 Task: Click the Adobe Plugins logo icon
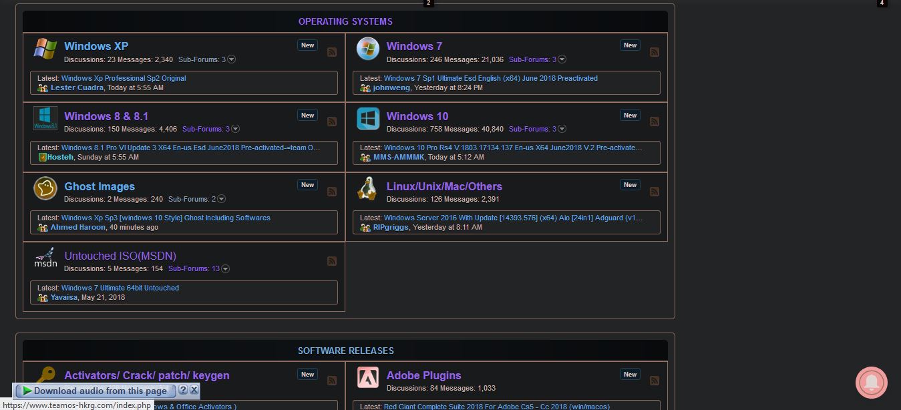tap(368, 377)
